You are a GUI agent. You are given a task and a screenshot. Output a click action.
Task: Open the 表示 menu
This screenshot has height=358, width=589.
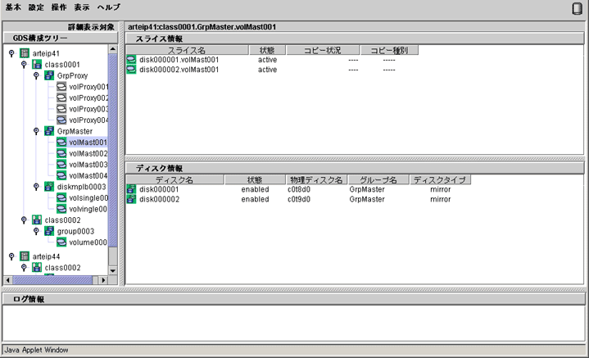(82, 7)
